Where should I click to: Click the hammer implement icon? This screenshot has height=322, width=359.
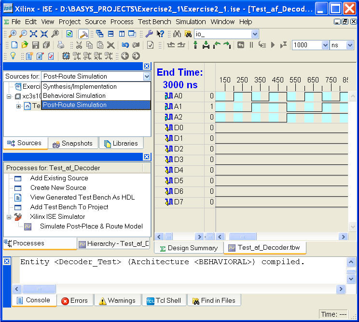[x=83, y=34]
